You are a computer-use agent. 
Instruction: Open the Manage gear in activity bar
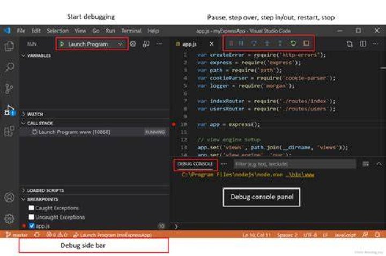pyautogui.click(x=9, y=219)
